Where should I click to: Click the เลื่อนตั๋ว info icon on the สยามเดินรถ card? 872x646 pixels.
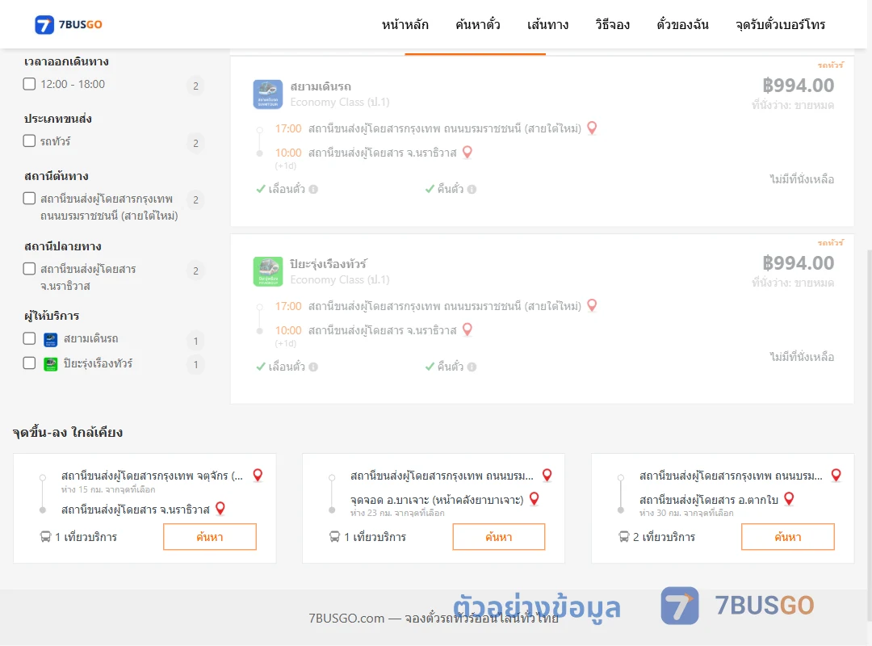click(x=313, y=189)
